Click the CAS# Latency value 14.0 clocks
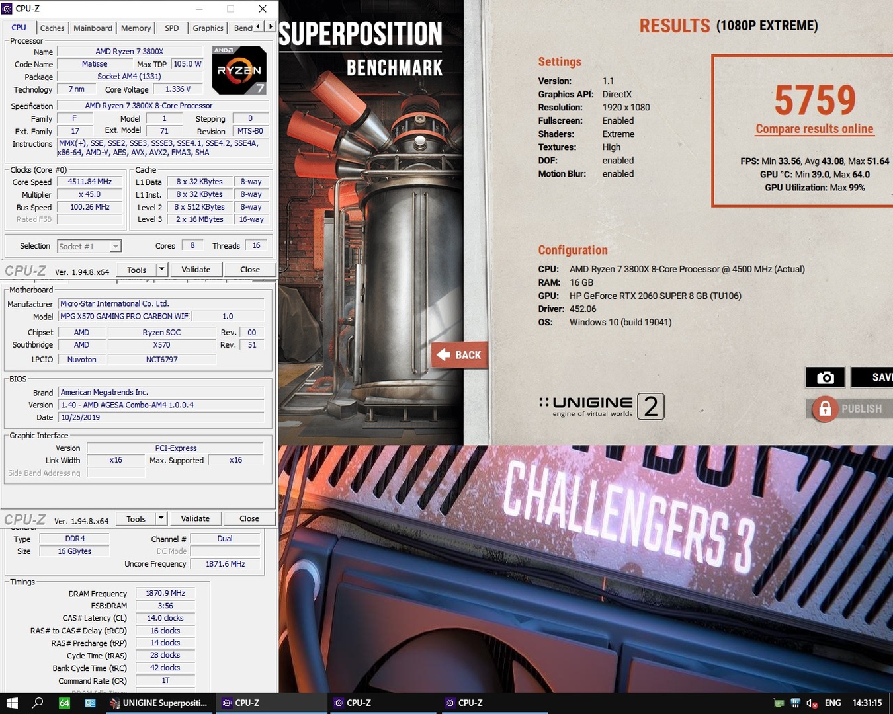Image resolution: width=893 pixels, height=714 pixels. 165,619
